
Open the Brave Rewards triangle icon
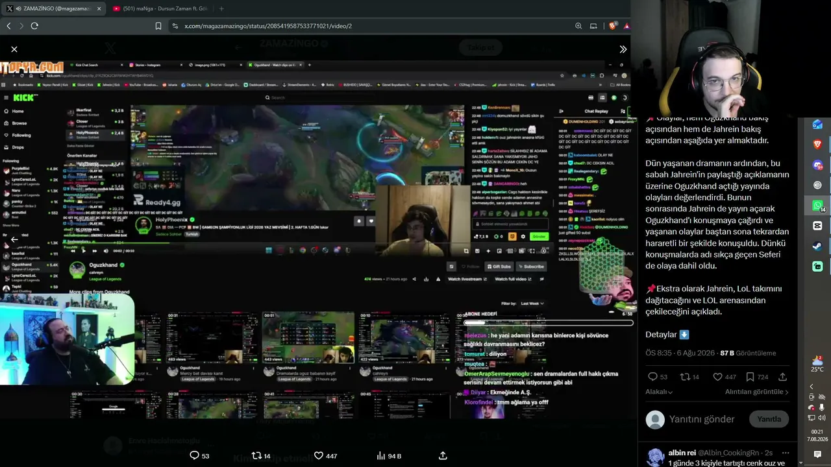point(626,26)
